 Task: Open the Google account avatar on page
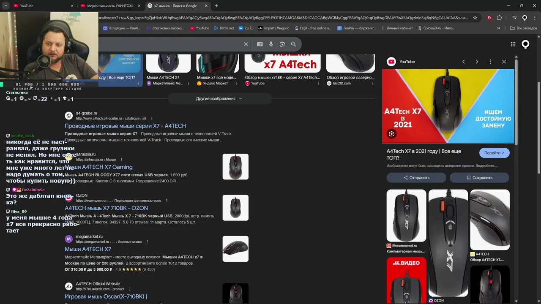tap(525, 44)
